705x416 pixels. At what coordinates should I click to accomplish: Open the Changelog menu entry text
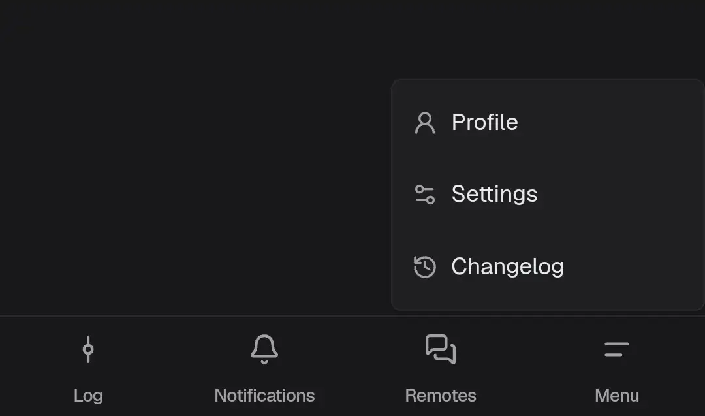pos(508,266)
